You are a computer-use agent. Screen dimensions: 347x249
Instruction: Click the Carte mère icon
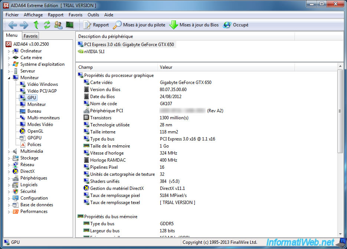click(16, 57)
